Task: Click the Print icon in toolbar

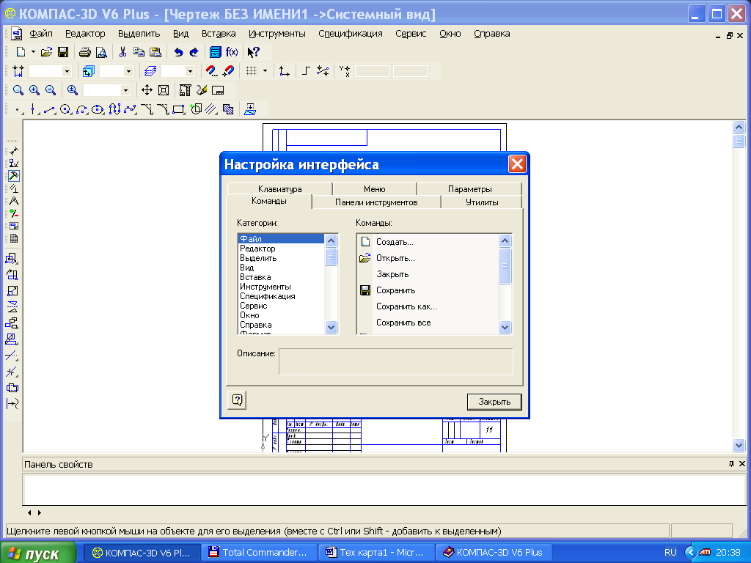Action: pyautogui.click(x=85, y=52)
